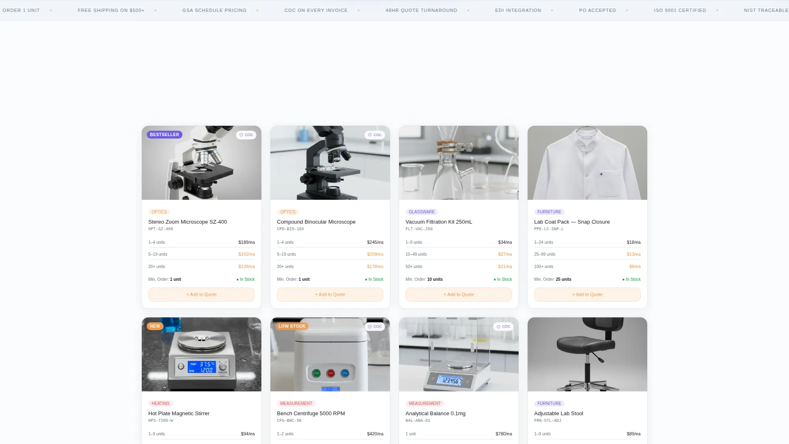Viewport: 789px width, 444px height.
Task: Click In Stock status on Vacuum Filtration Kit
Action: (x=503, y=279)
